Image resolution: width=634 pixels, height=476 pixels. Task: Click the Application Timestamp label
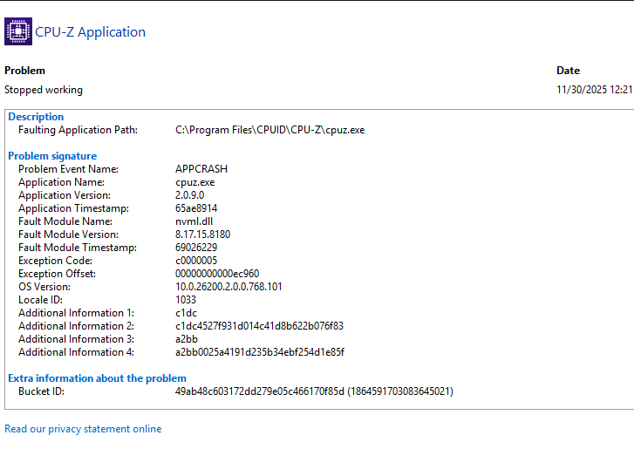[73, 208]
